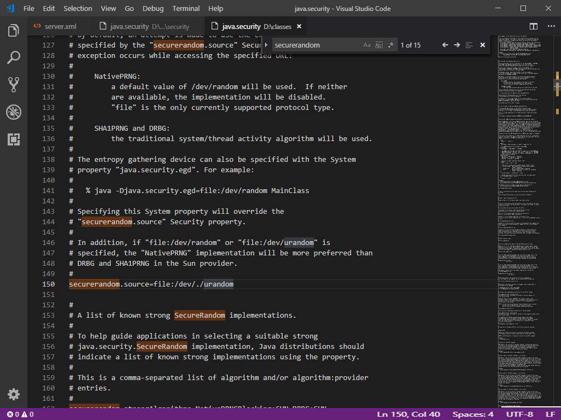This screenshot has height=420, width=561.
Task: Open the editor More Actions menu
Action: 551,26
